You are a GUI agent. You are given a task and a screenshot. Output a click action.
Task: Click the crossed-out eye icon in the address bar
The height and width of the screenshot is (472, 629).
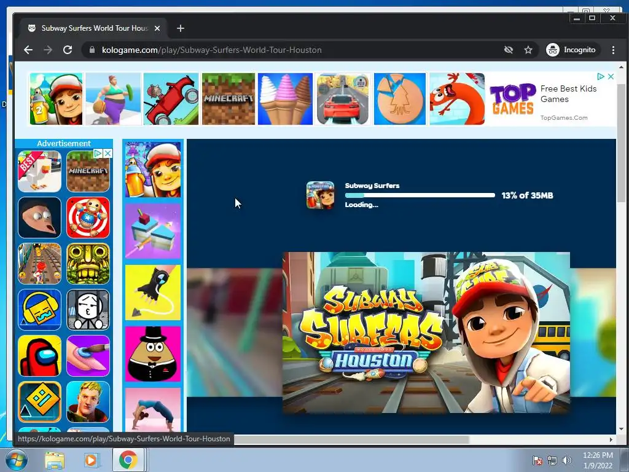pyautogui.click(x=508, y=50)
